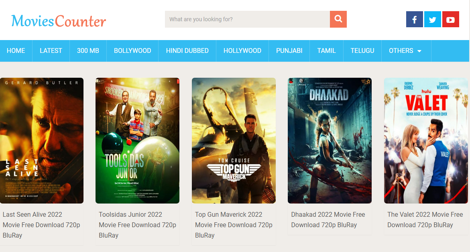Click the Top Gun Maverick 2022 title link

[x=234, y=225]
